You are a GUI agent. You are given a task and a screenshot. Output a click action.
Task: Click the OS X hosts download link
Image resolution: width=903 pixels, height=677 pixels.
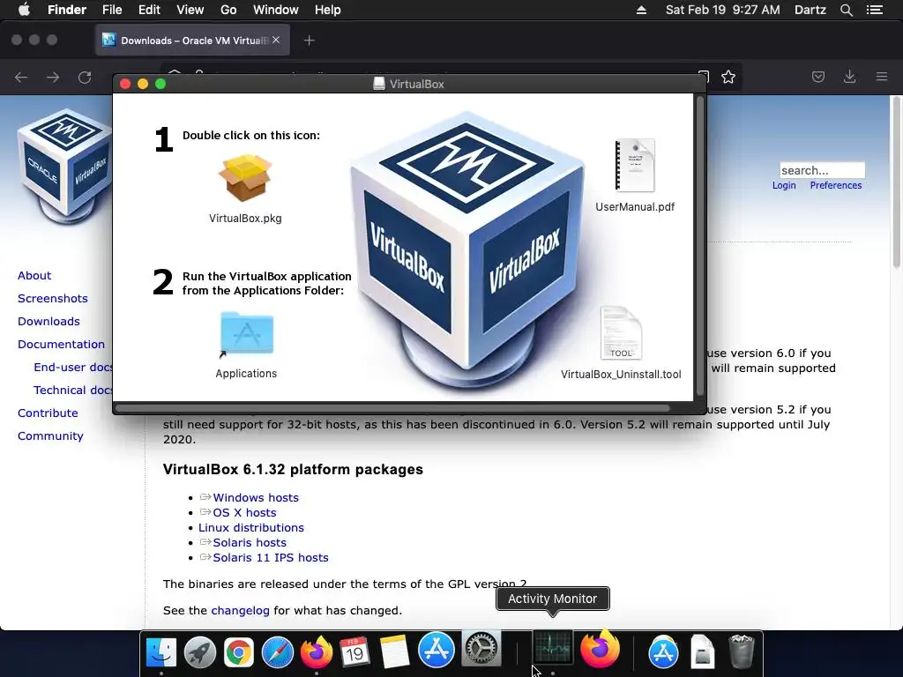[x=244, y=512]
